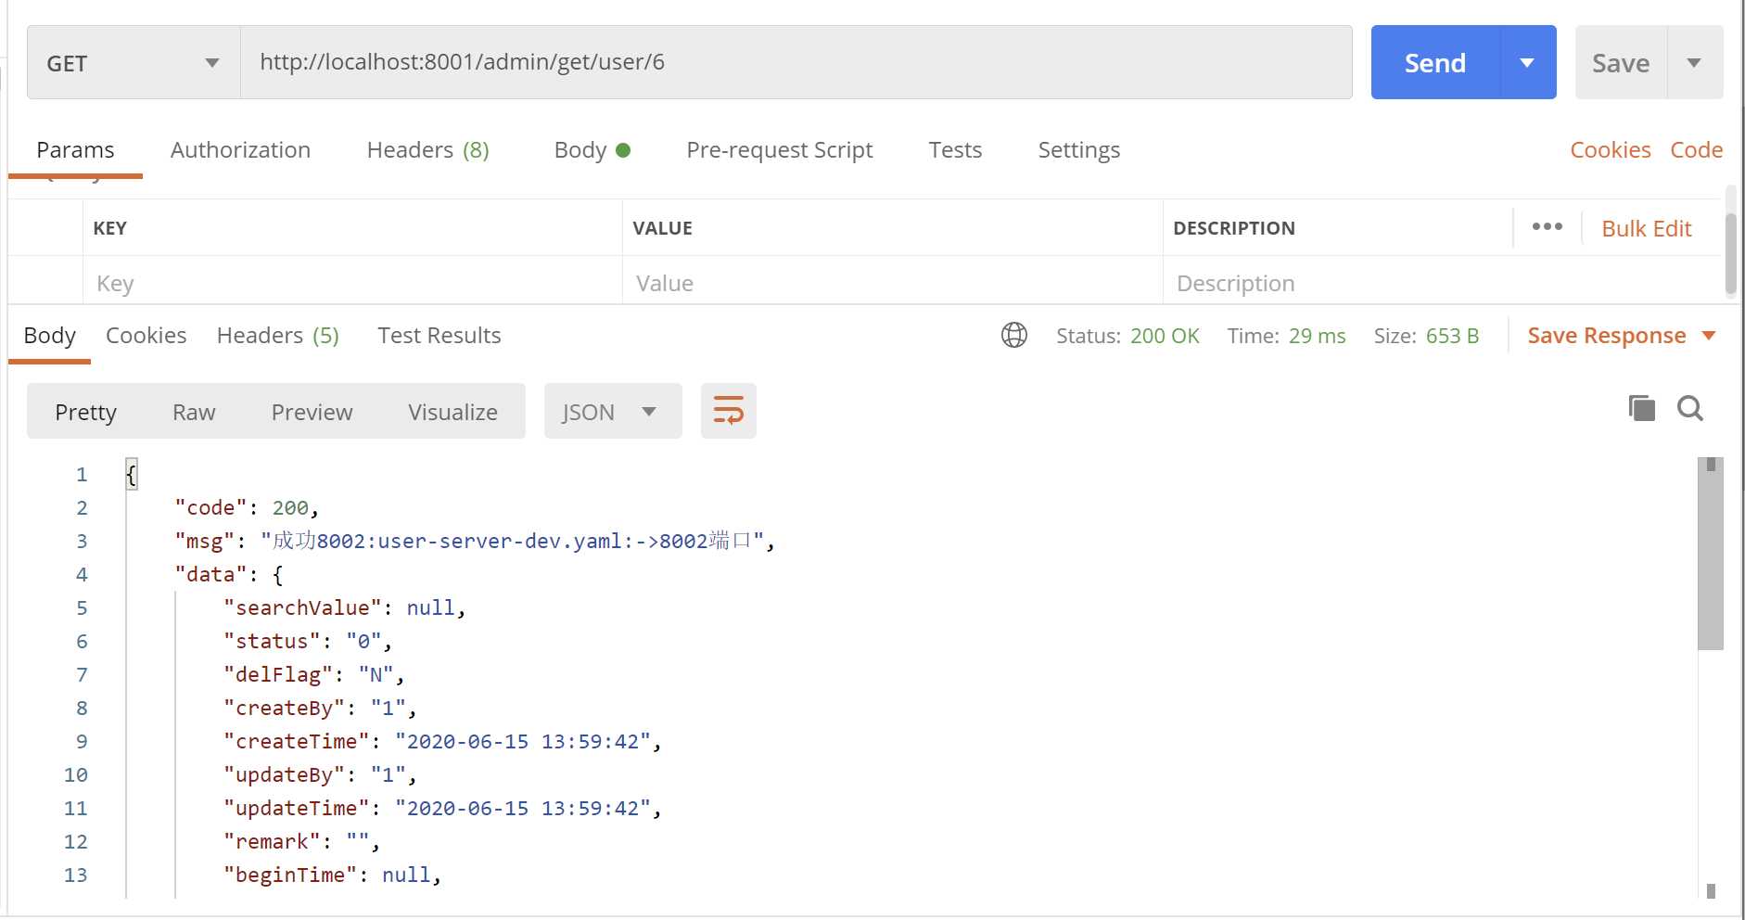
Task: Click the "code": 200 line
Action: point(247,508)
